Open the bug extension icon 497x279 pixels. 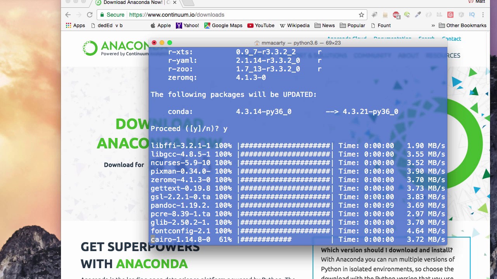click(x=374, y=15)
